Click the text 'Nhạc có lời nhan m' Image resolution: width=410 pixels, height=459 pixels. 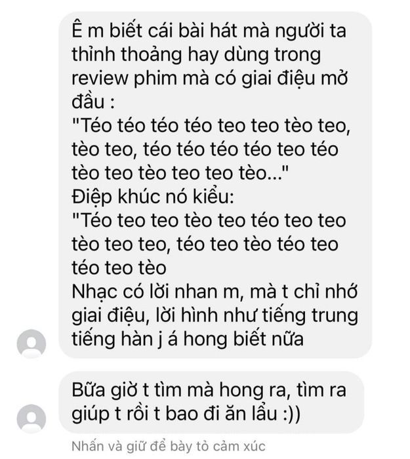(x=157, y=292)
